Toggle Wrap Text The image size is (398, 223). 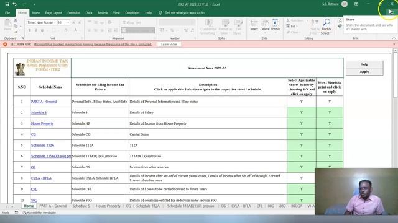point(131,22)
